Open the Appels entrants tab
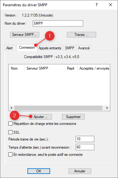Viewport: 118px width, 178px height. pyautogui.click(x=50, y=48)
